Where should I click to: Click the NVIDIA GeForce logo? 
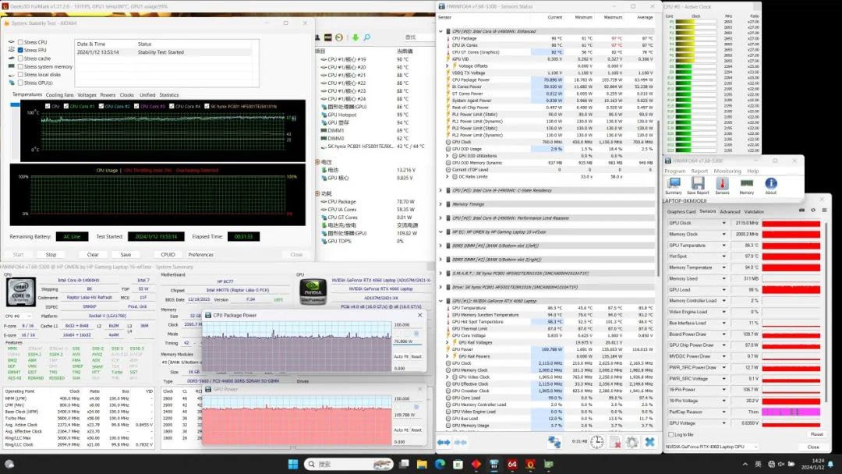tap(313, 292)
